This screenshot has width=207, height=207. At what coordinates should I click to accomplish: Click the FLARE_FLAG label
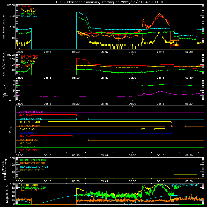click(27, 129)
